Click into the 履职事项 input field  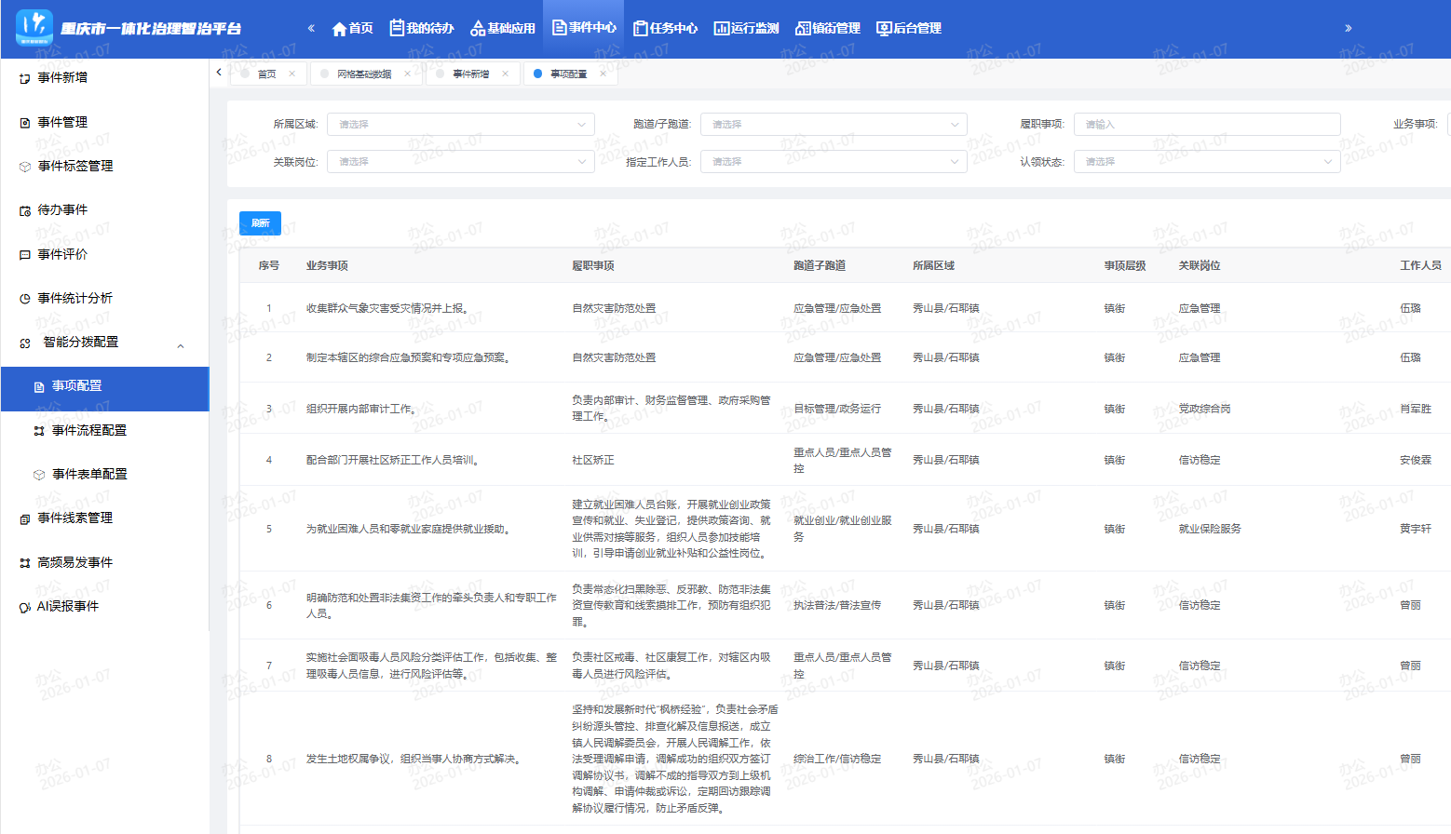coord(1206,125)
